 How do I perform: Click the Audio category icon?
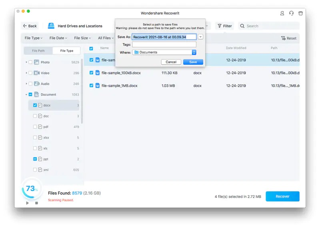(36, 84)
